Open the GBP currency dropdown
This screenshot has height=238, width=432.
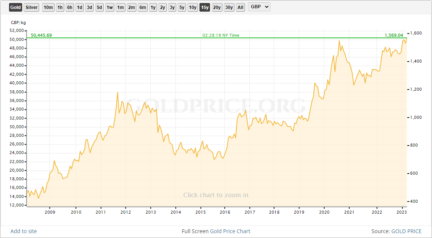pos(259,7)
